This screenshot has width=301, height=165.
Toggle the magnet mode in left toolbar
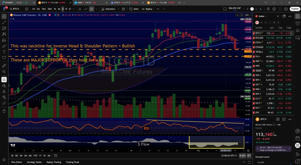[x=4, y=80]
